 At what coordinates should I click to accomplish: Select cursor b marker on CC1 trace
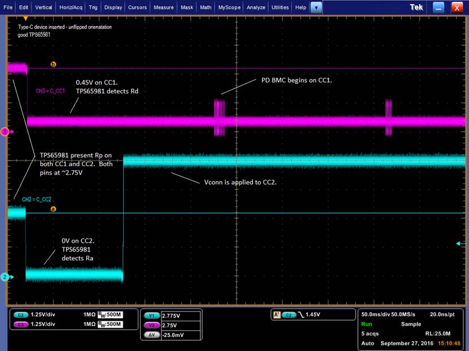click(53, 64)
